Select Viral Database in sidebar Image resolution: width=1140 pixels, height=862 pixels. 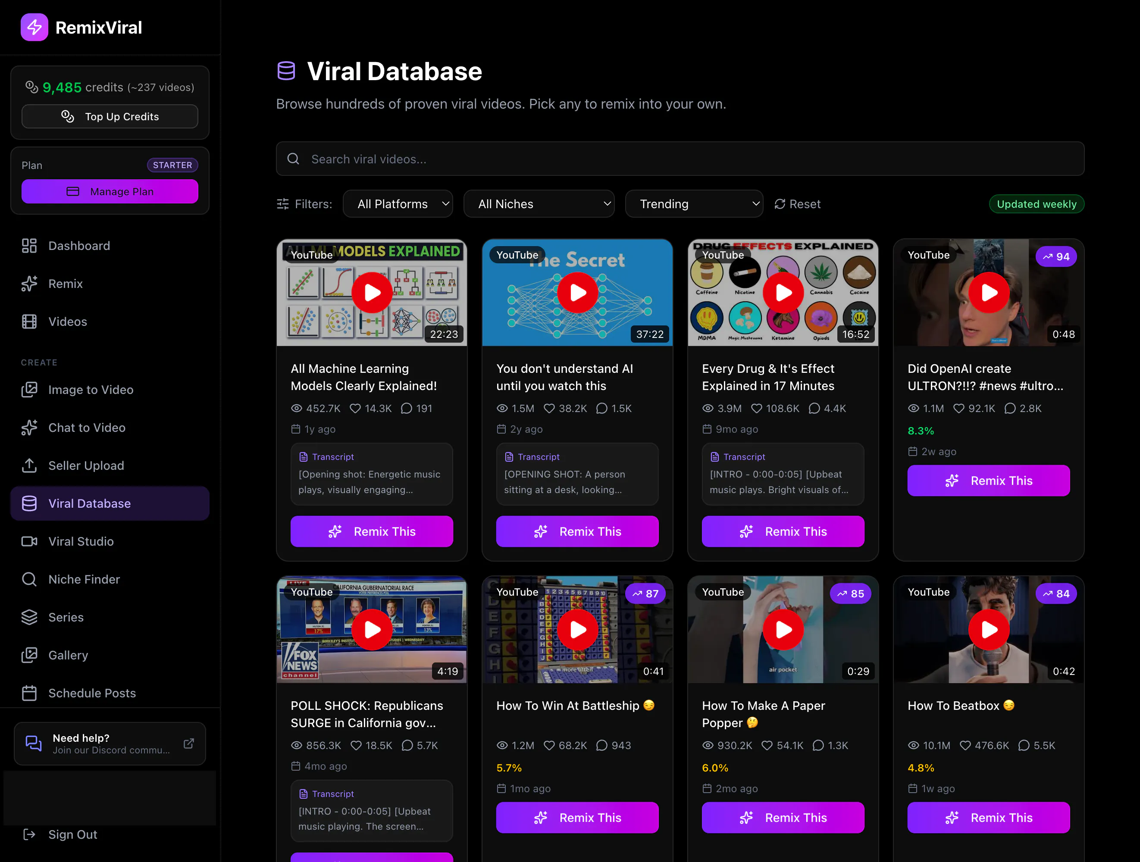(x=110, y=503)
